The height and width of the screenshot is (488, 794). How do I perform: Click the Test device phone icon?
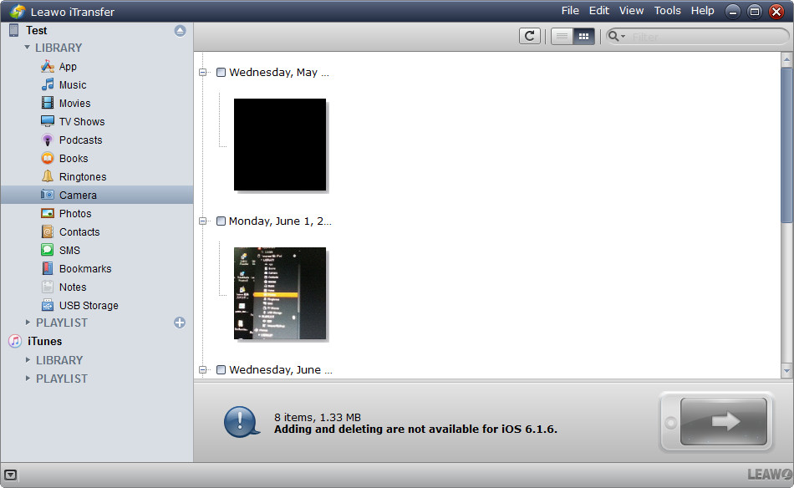click(13, 30)
